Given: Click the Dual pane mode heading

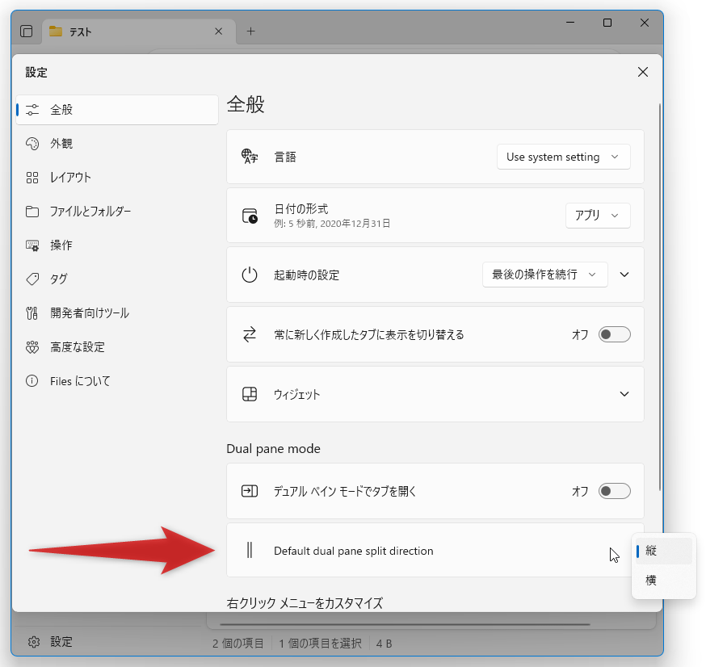Looking at the screenshot, I should click(273, 449).
